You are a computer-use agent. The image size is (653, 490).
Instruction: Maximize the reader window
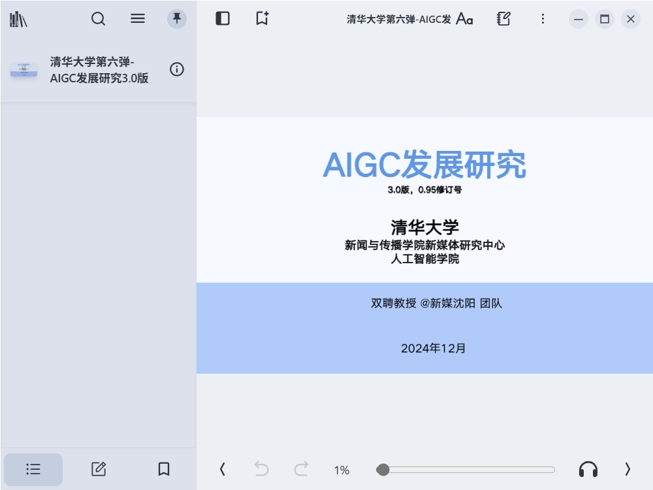(605, 19)
